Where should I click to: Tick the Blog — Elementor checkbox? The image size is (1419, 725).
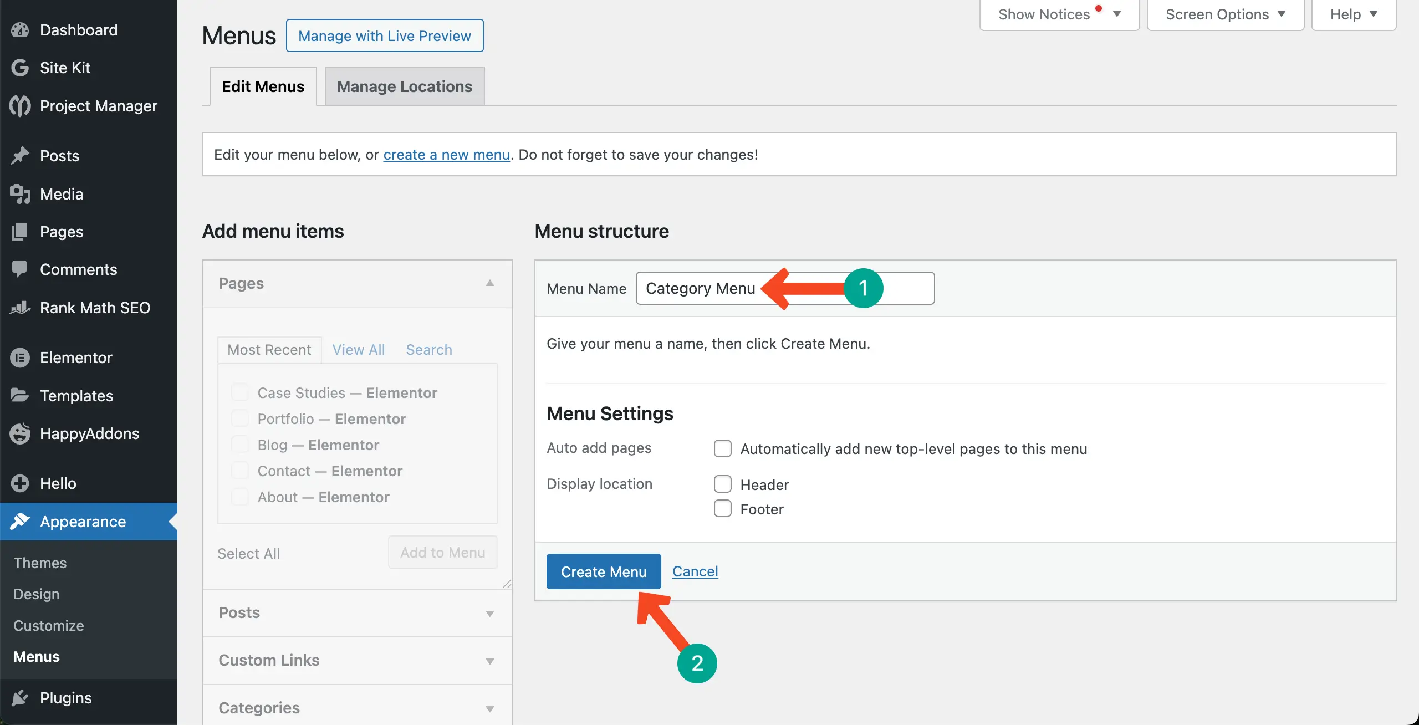tap(239, 445)
